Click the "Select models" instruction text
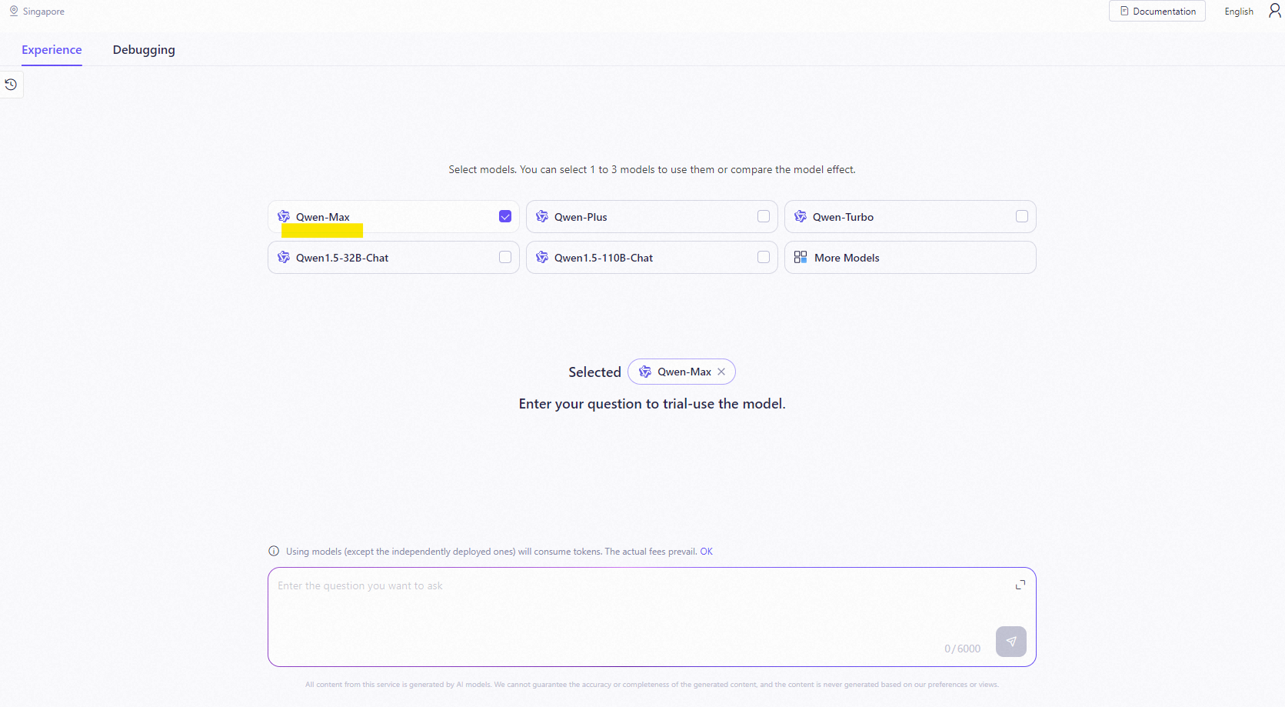This screenshot has height=707, width=1285. (652, 169)
